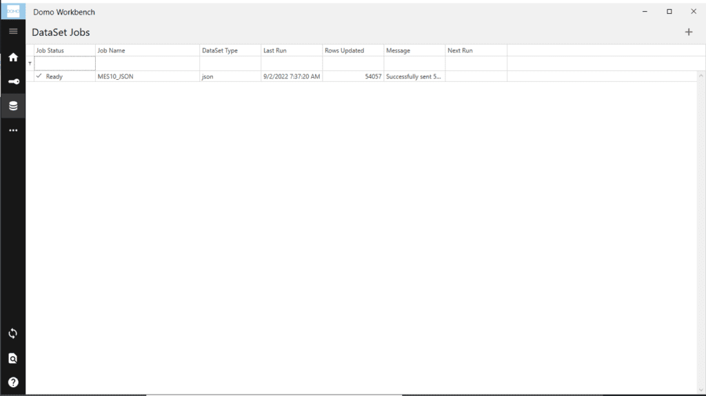Click the 54057 rows updated value
Screen dimensions: 706x396
point(373,76)
